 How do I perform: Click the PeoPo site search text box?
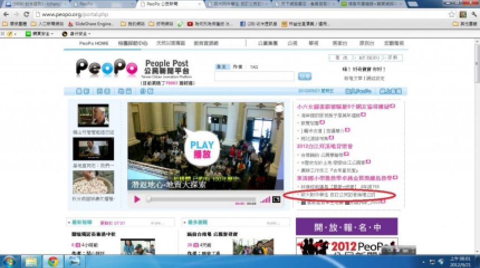pos(254,76)
